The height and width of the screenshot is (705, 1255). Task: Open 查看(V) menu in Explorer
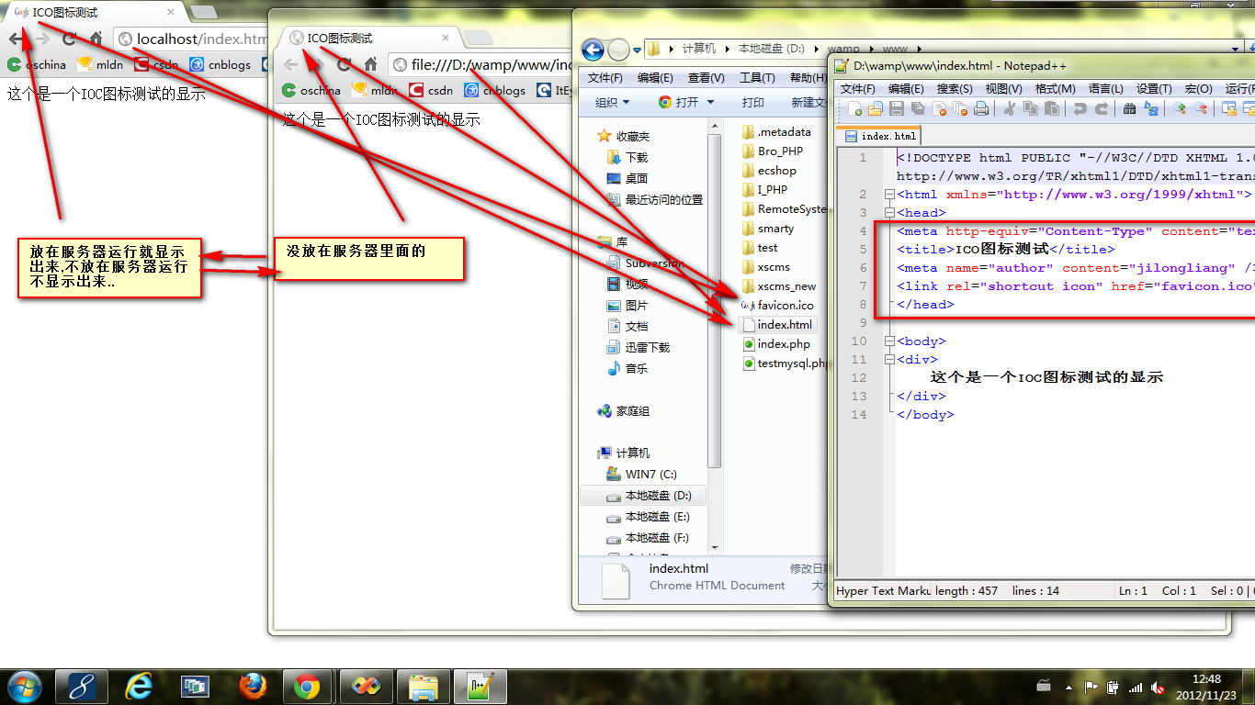706,77
